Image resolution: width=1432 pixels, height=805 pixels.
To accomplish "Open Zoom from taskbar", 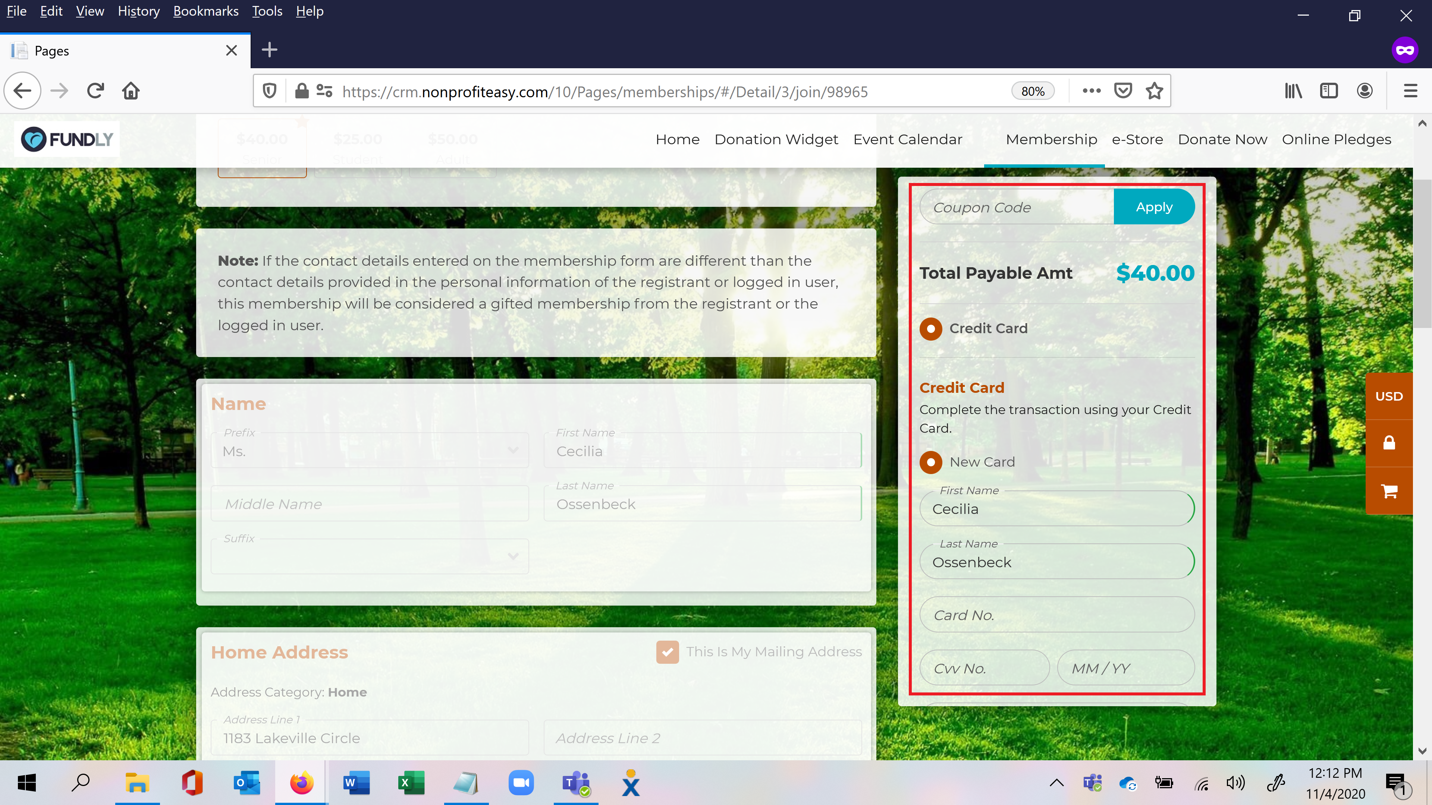I will coord(521,783).
